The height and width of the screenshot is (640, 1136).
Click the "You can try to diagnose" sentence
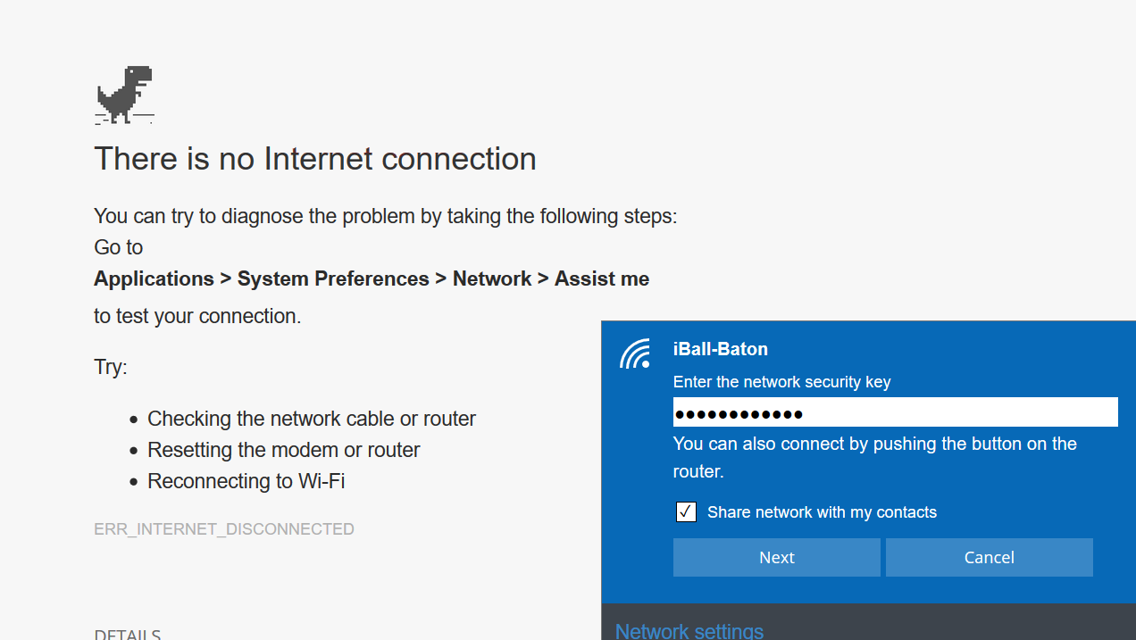coord(385,216)
